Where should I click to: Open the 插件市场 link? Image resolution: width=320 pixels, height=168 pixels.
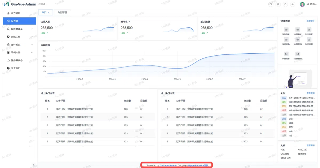point(302,154)
